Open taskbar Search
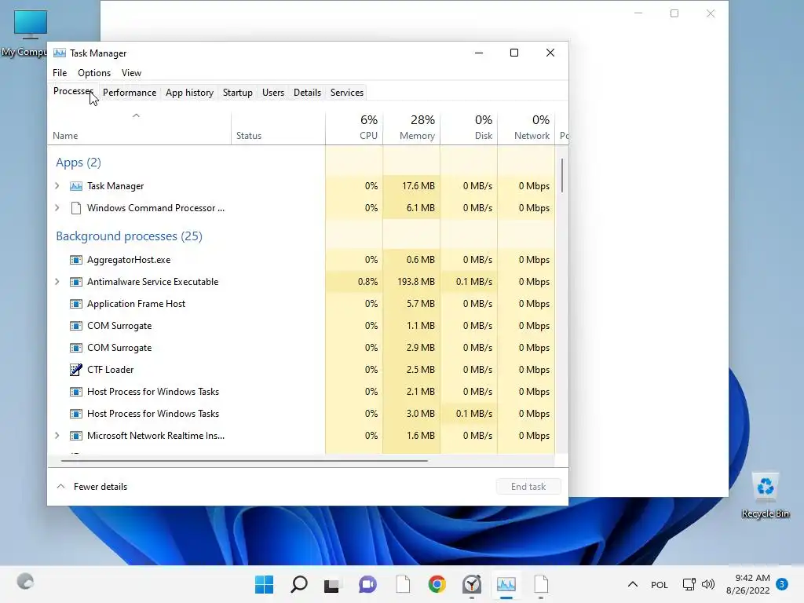The width and height of the screenshot is (804, 603). click(x=299, y=584)
